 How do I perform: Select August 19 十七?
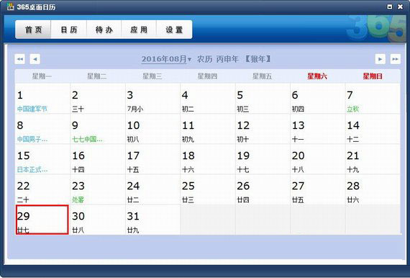pyautogui.click(x=263, y=159)
